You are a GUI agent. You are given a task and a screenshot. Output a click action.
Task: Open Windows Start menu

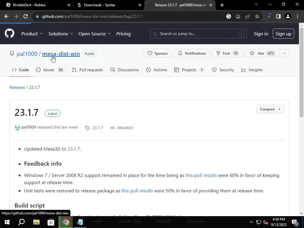pos(7,222)
